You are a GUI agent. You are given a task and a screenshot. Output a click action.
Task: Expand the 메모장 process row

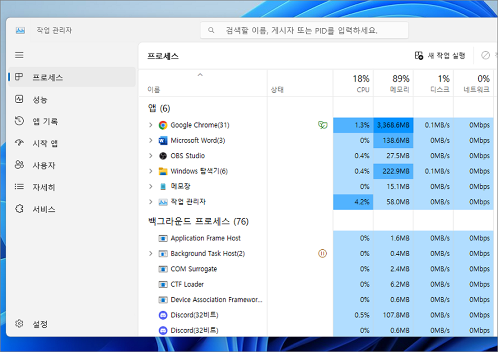[x=151, y=187]
